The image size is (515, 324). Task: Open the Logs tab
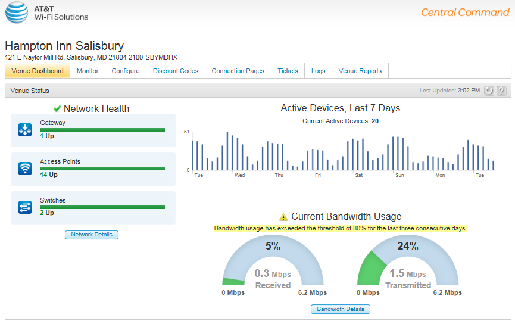pyautogui.click(x=319, y=71)
